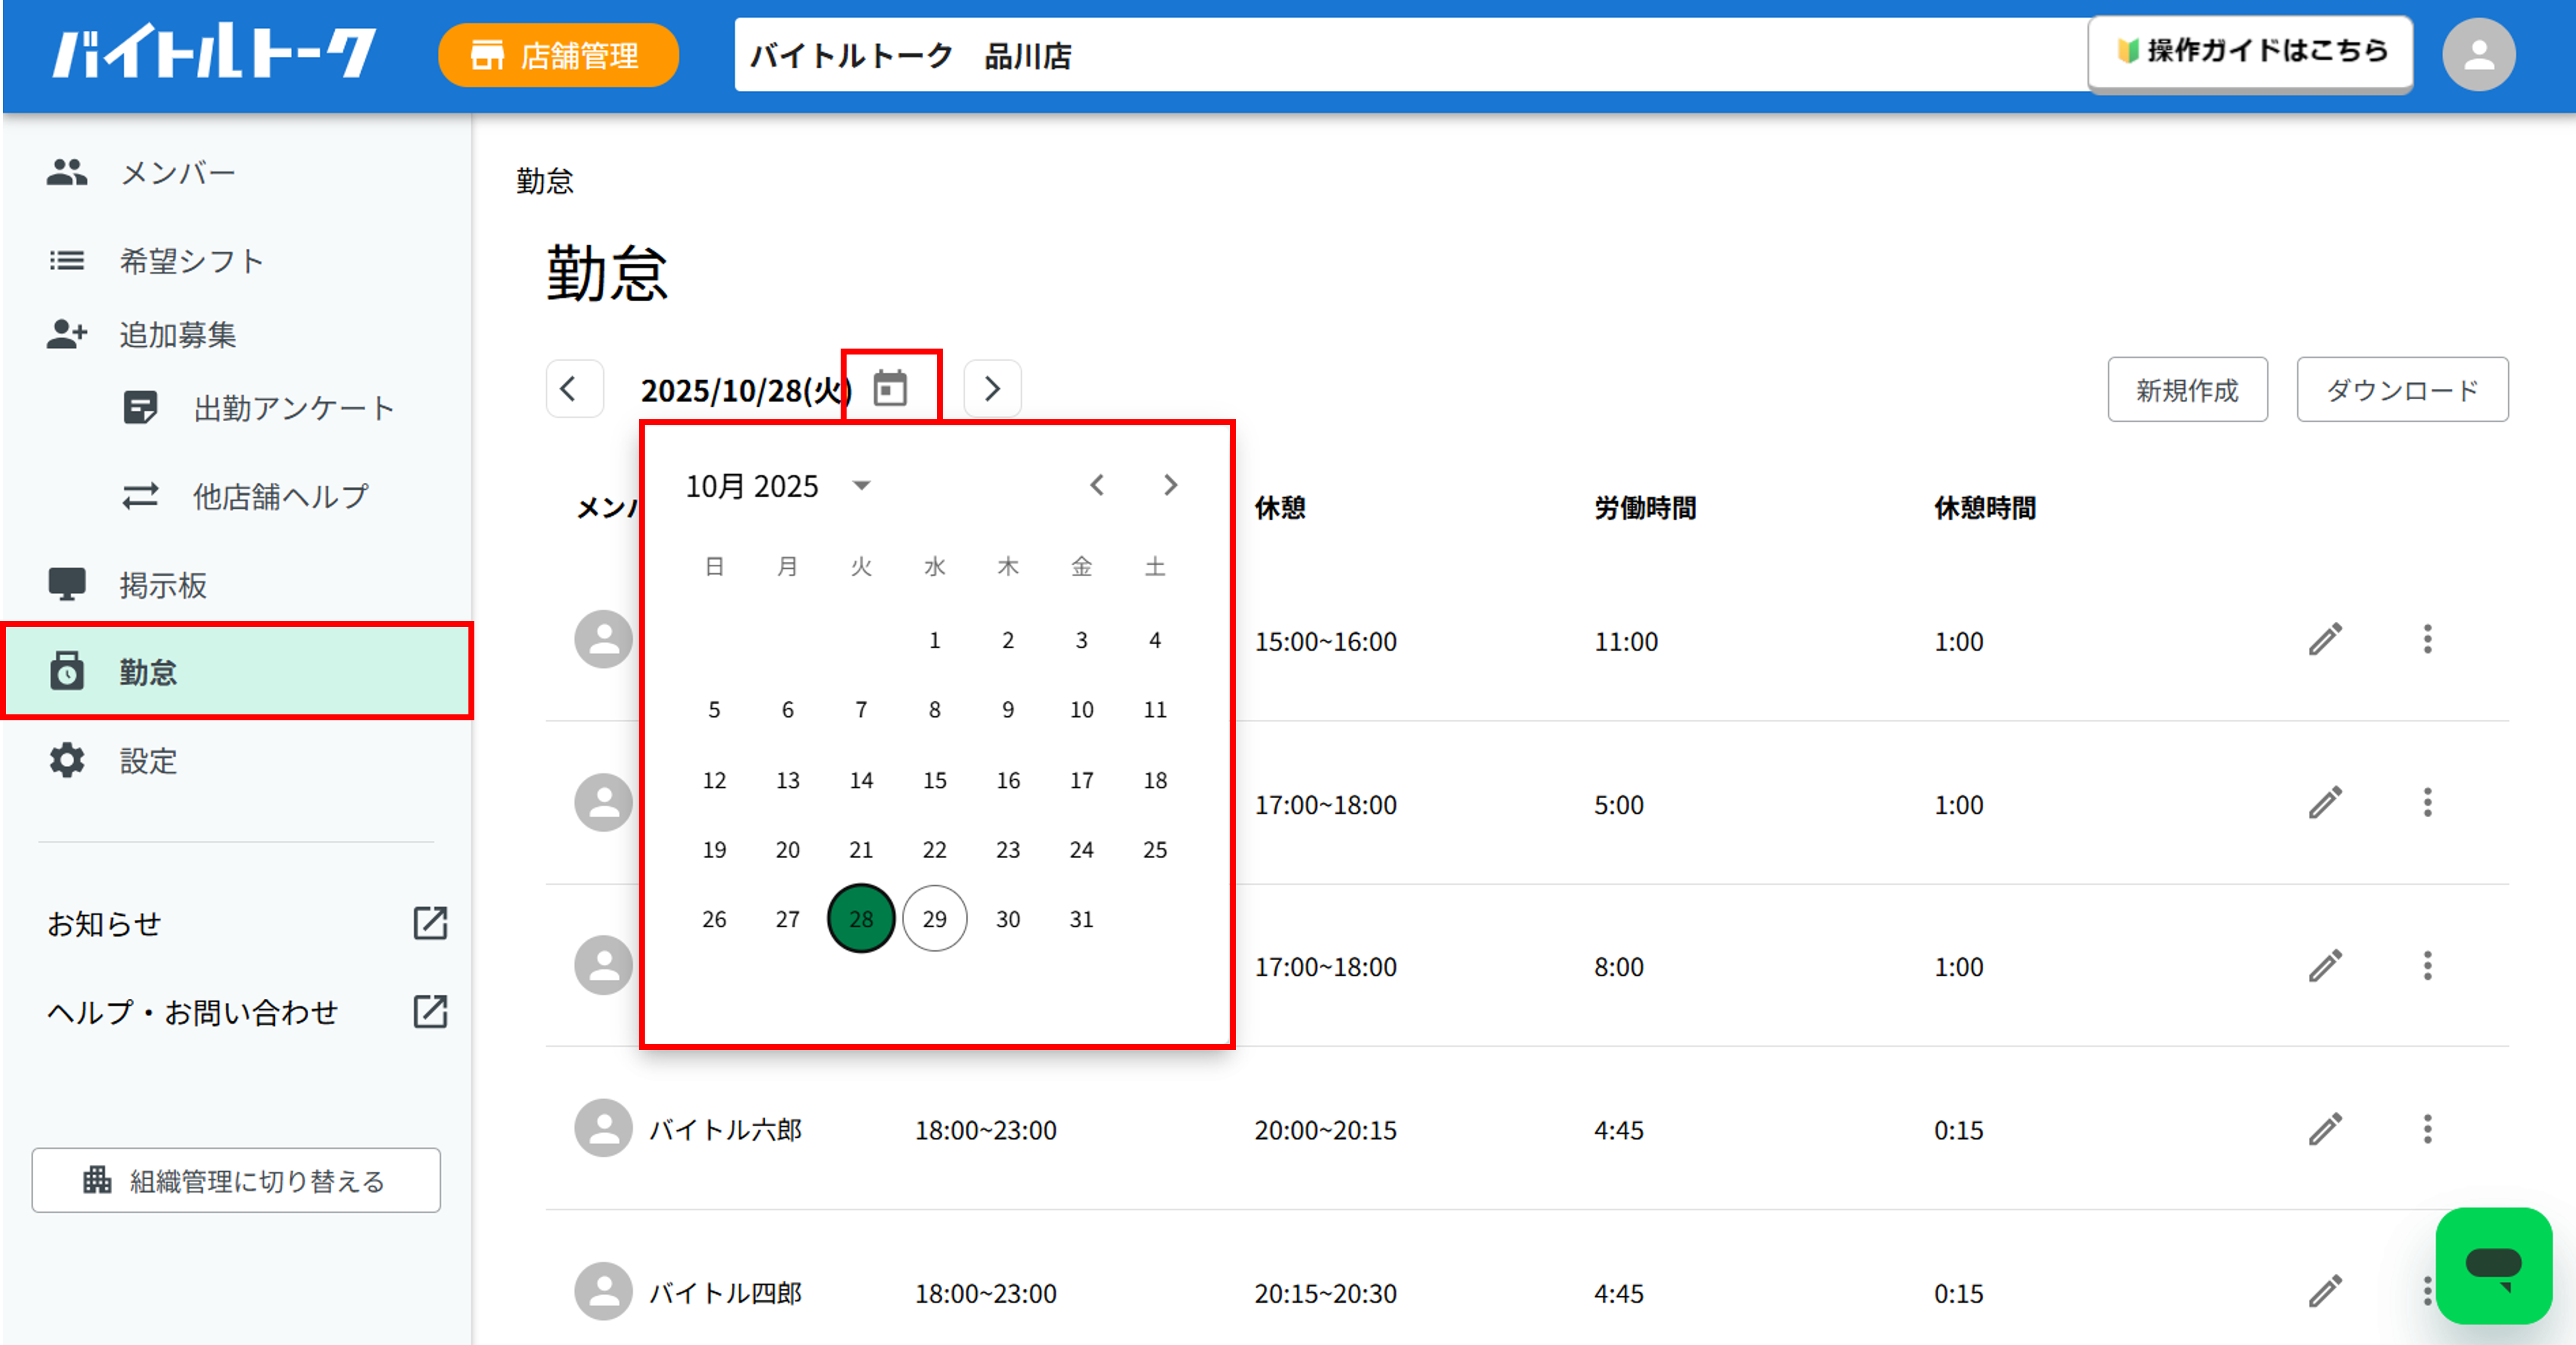This screenshot has height=1345, width=2576.
Task: Show previous month in calendar popup
Action: 1097,485
